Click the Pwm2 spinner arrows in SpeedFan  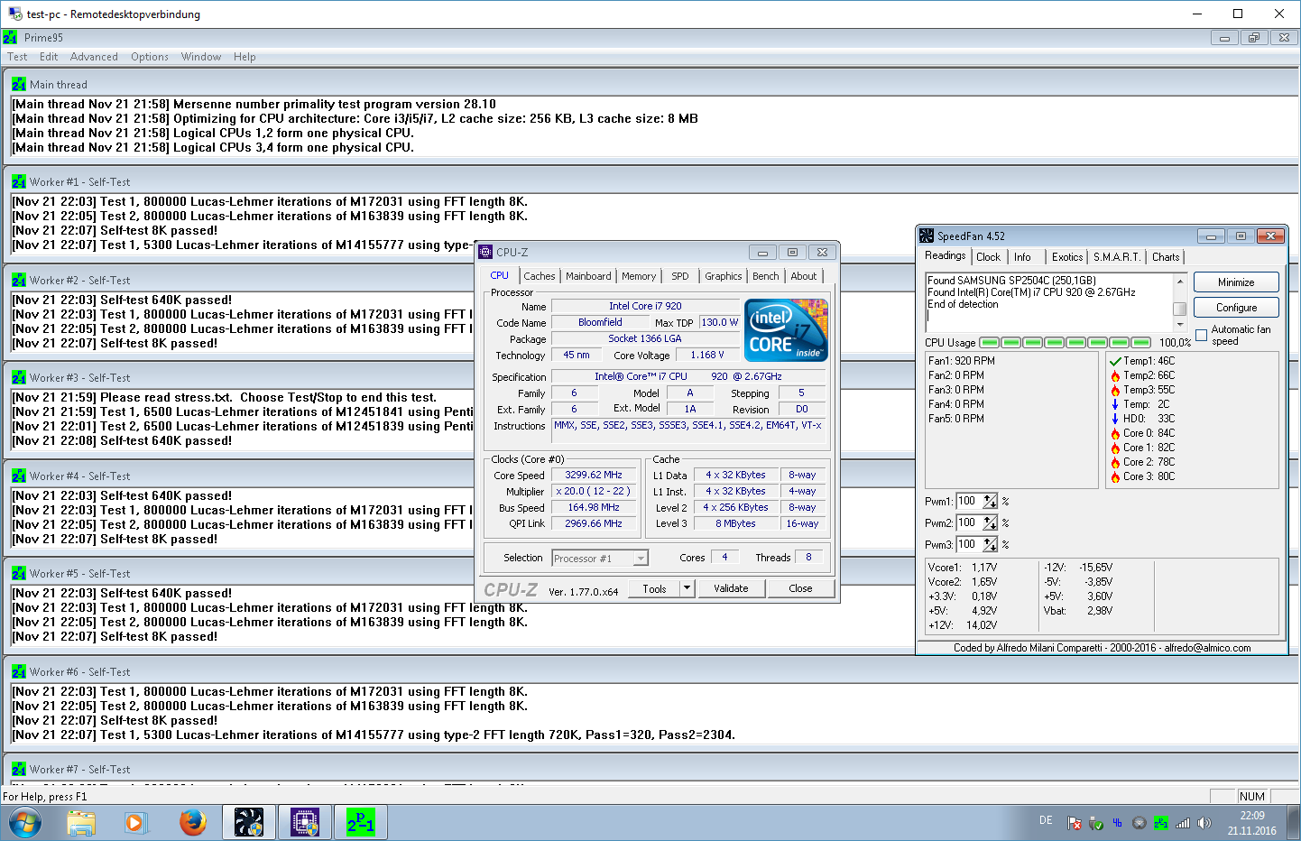pos(991,523)
